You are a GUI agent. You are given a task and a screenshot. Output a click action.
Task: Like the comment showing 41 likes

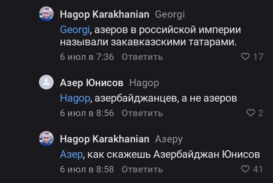246,169
